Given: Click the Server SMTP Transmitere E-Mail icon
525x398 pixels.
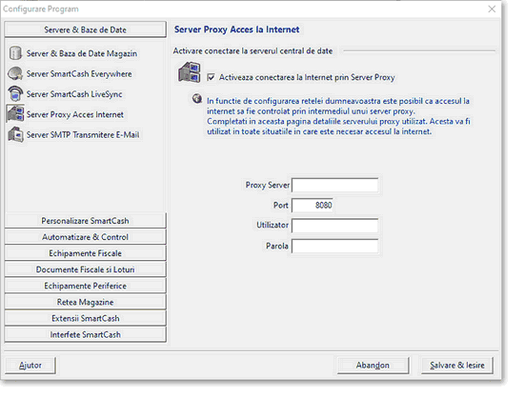Looking at the screenshot, I should point(15,134).
